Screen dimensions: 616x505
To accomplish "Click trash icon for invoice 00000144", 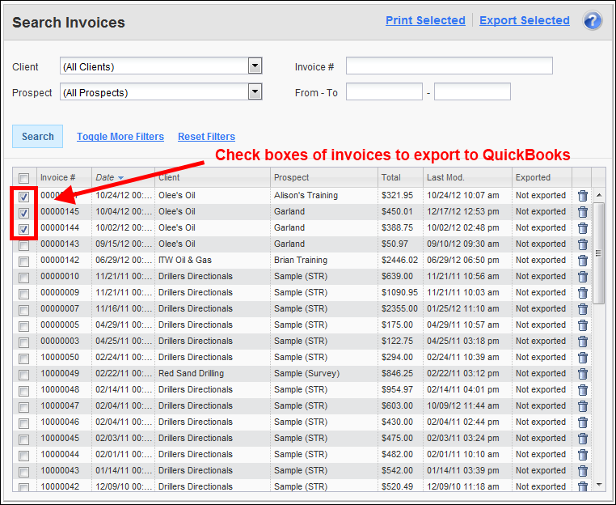I will coord(582,228).
